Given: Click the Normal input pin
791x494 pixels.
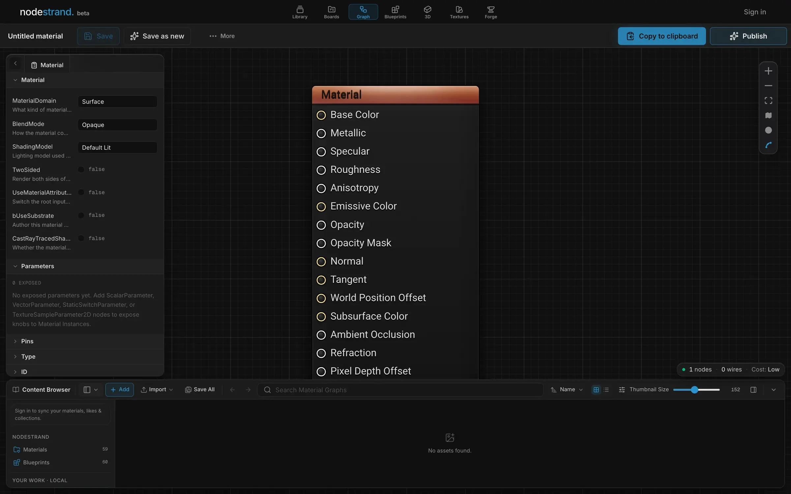Looking at the screenshot, I should click(x=321, y=261).
